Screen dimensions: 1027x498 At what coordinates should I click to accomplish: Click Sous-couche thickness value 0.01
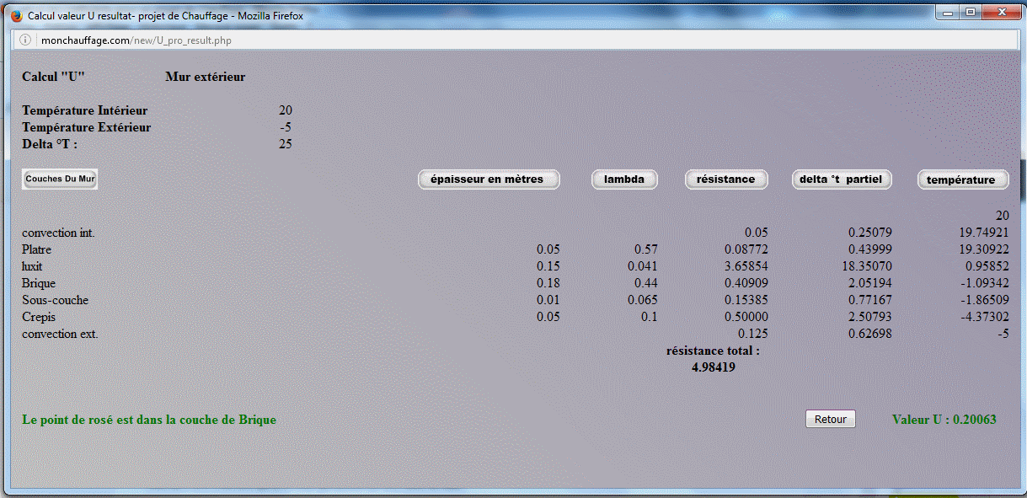tap(548, 300)
